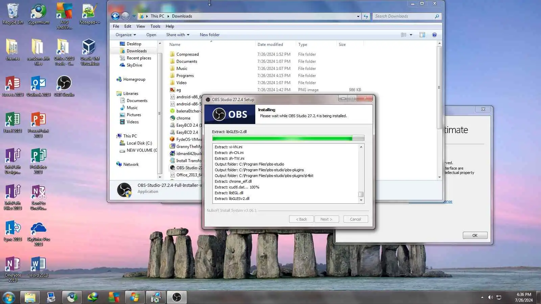Viewport: 541px width, 304px height.
Task: Expand the Share with dropdown
Action: pyautogui.click(x=178, y=35)
